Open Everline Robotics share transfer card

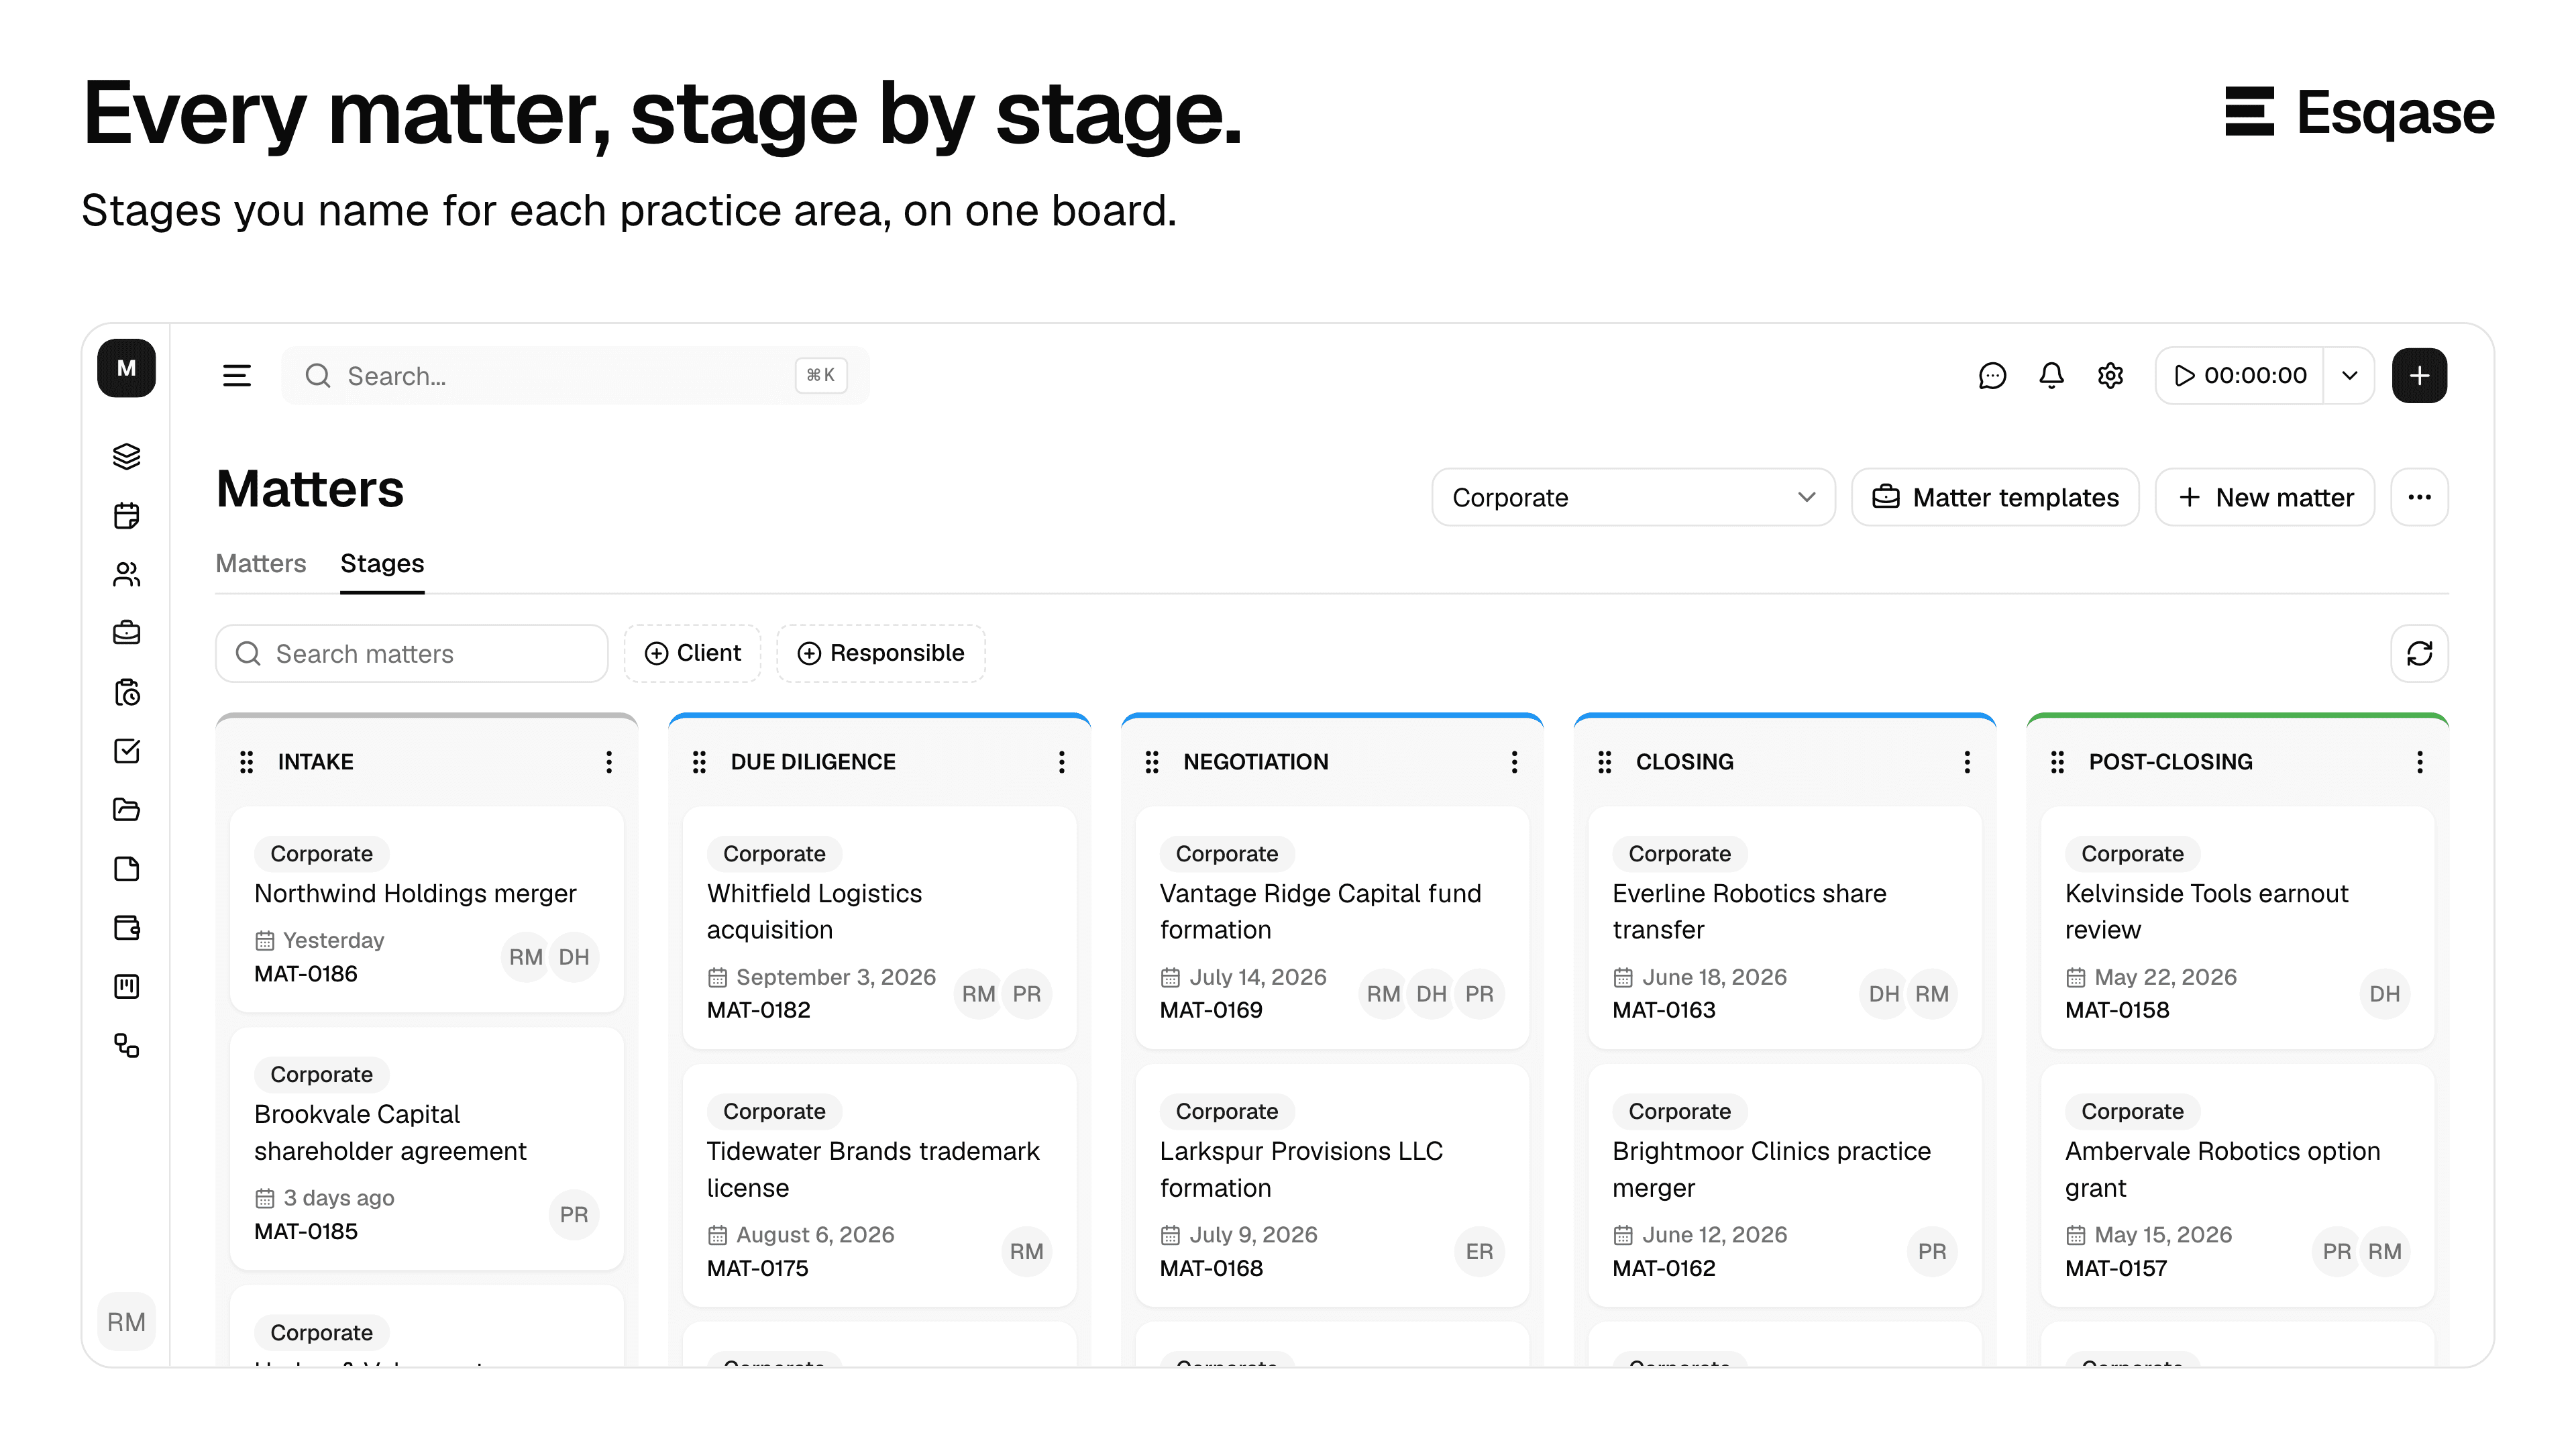coord(1785,928)
